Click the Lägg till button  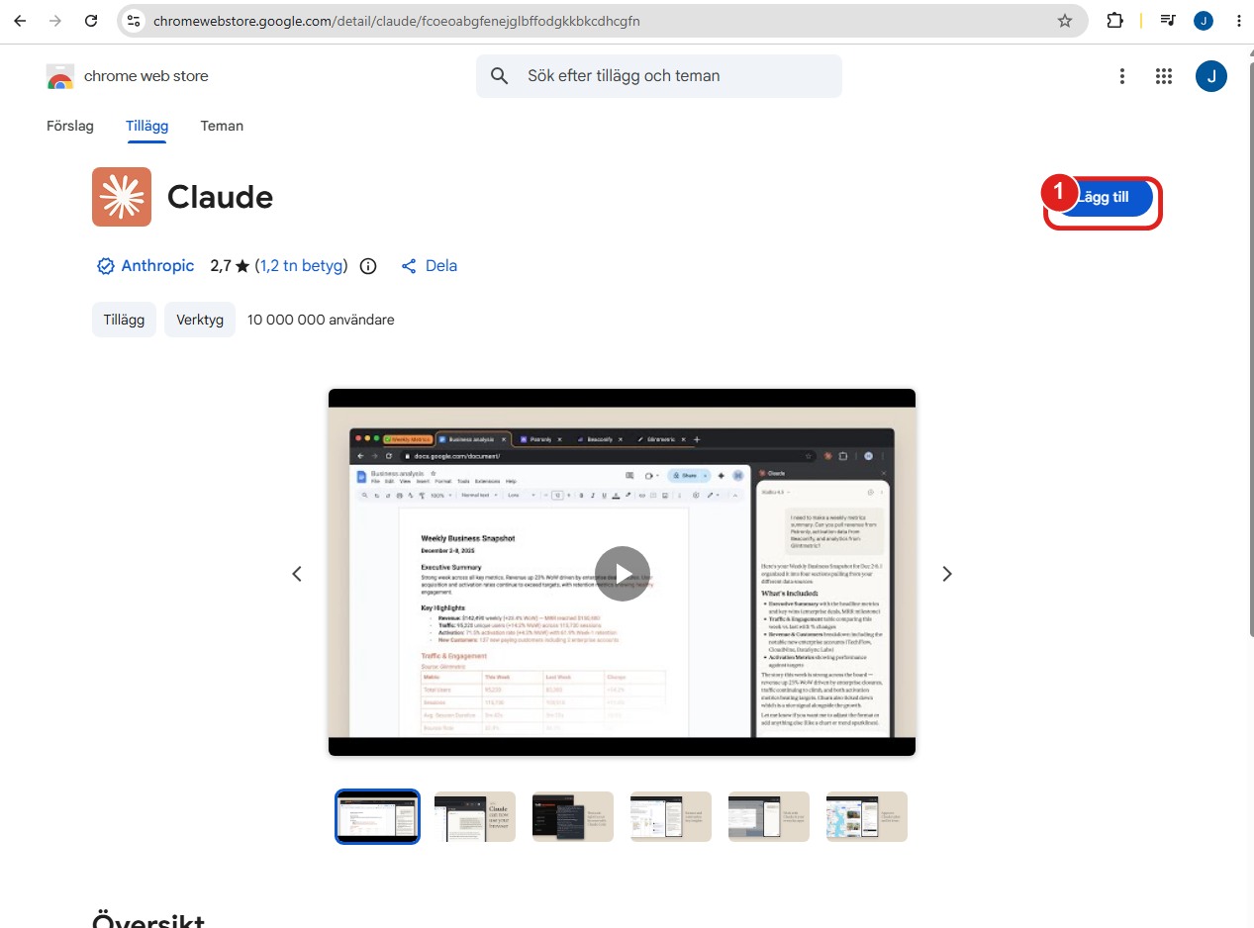coord(1103,198)
